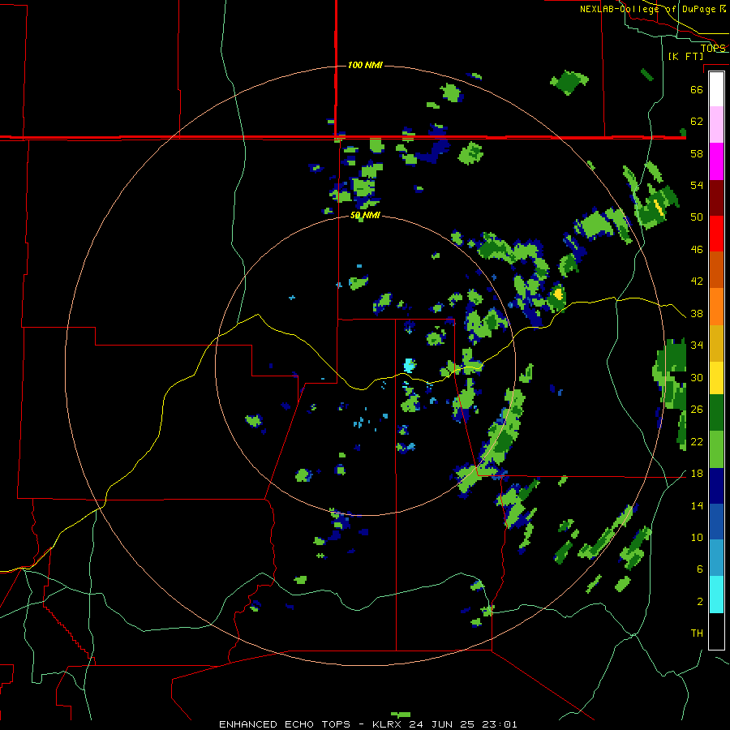Select the black TH legend block
Screen dimensions: 730x730
(x=716, y=631)
